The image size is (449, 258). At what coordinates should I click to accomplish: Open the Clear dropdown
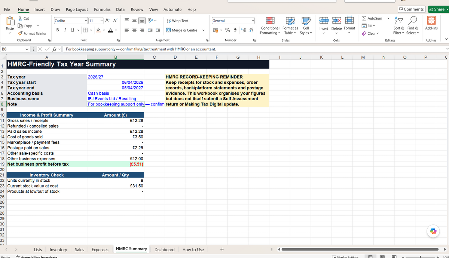(371, 33)
